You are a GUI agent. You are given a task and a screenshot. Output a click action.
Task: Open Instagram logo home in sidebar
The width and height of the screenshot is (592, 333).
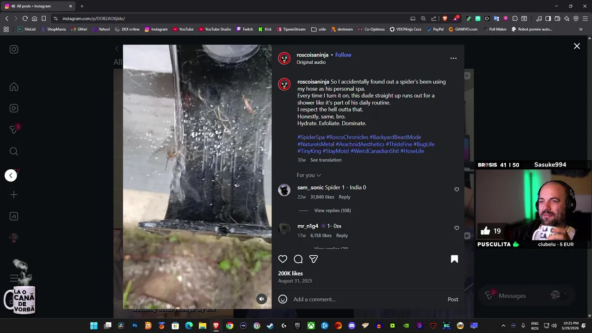click(14, 49)
